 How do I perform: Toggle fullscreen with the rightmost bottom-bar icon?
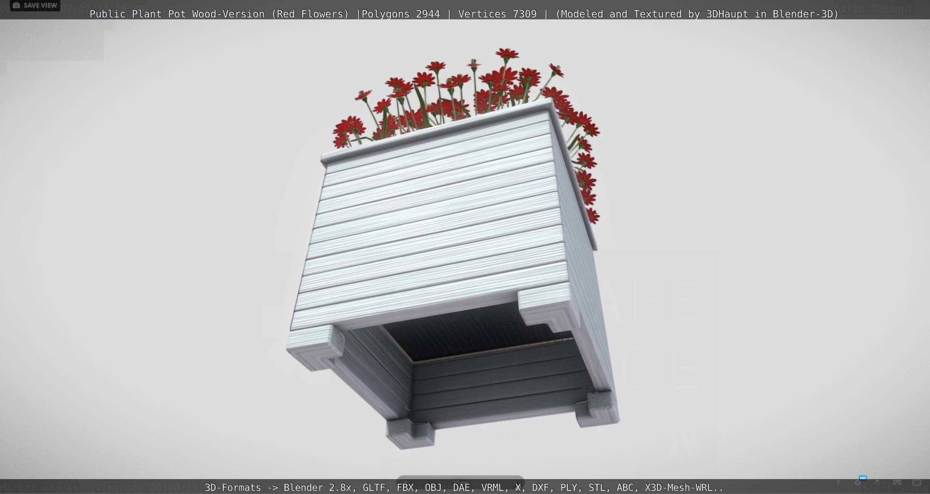[917, 482]
